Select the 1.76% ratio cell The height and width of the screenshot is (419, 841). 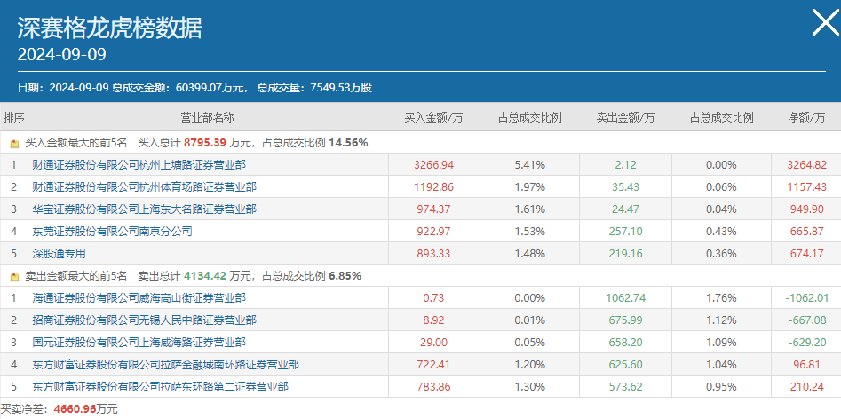(721, 298)
